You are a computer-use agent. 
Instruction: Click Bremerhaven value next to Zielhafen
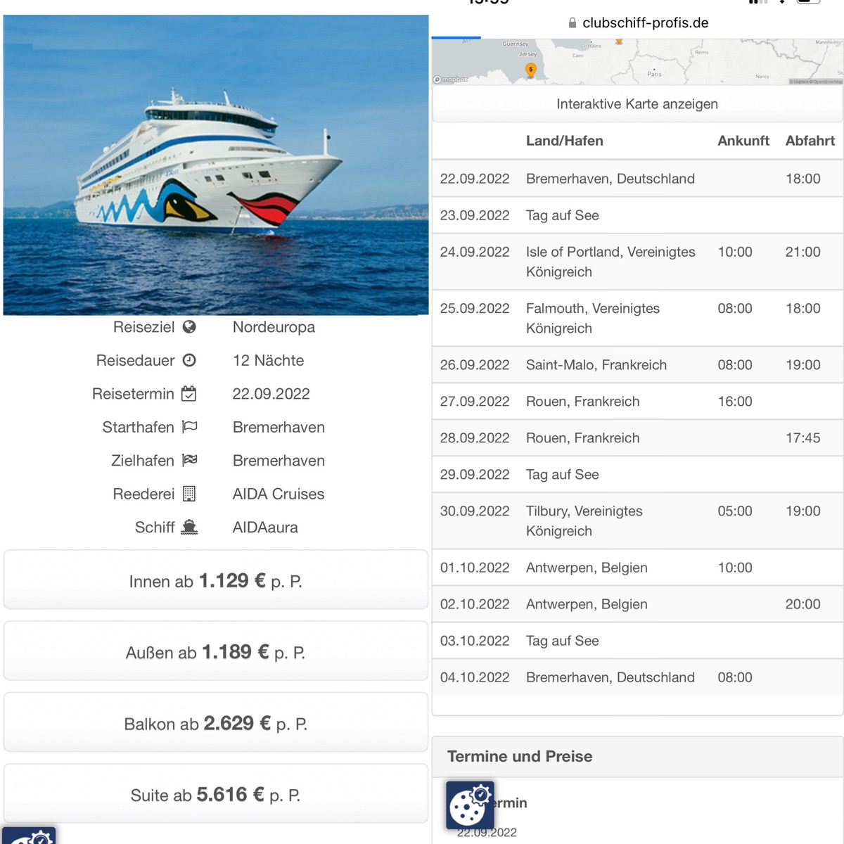pyautogui.click(x=279, y=461)
